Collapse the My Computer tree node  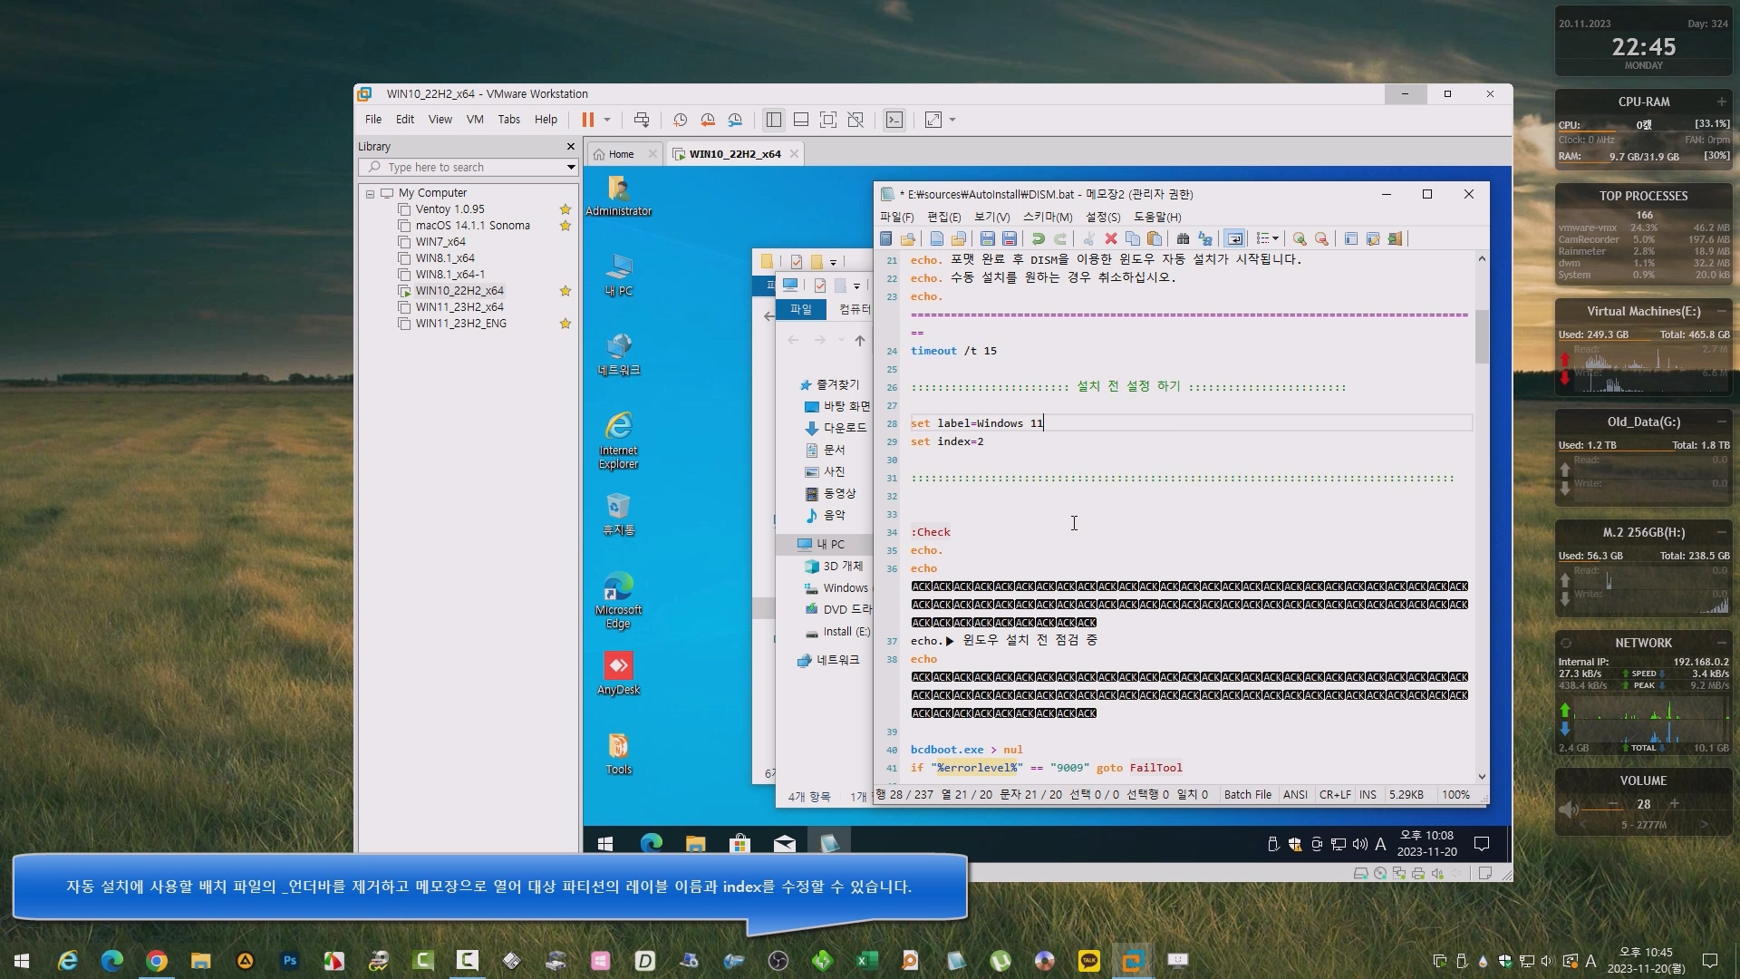[x=370, y=193]
